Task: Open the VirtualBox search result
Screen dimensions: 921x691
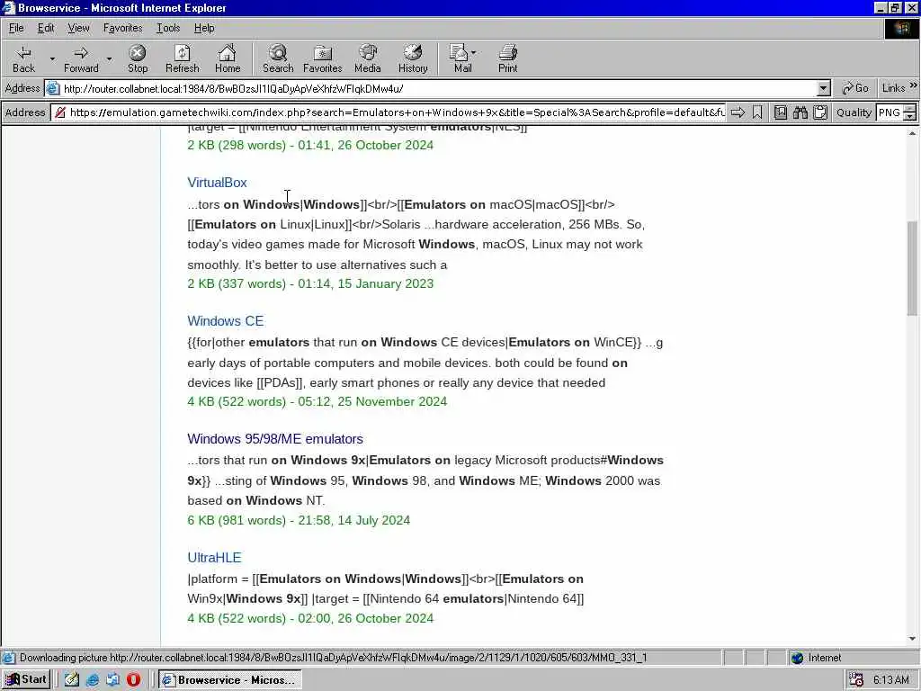Action: pyautogui.click(x=217, y=183)
